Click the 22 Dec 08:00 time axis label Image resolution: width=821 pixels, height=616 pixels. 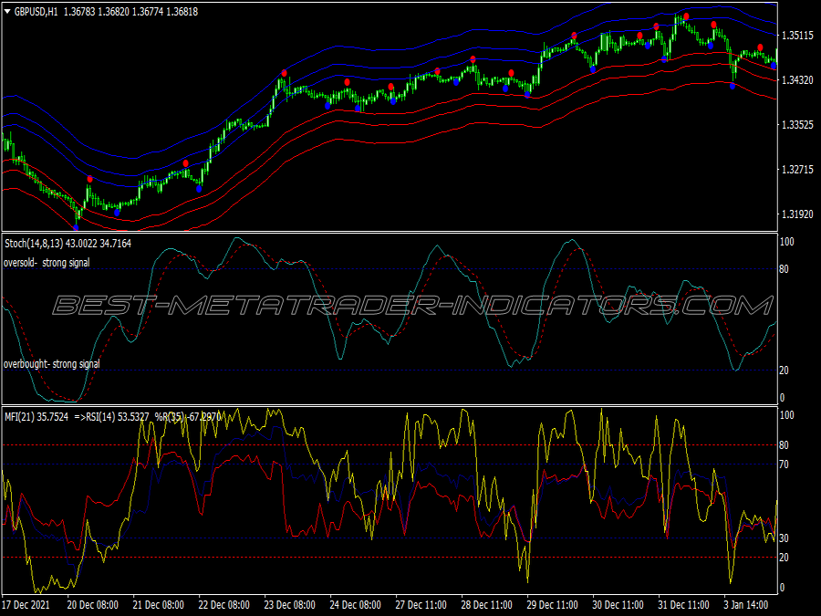pos(224,605)
